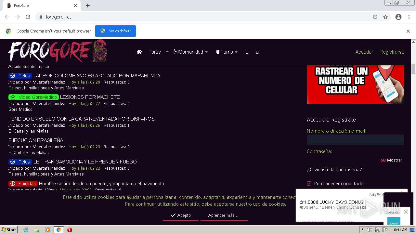
Task: Open a new tab
Action: 88,6
